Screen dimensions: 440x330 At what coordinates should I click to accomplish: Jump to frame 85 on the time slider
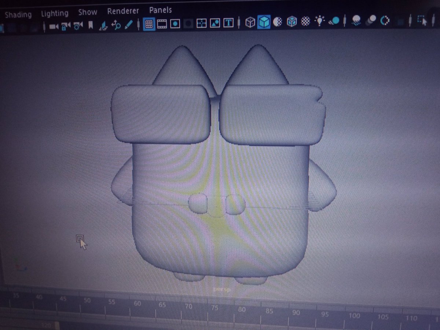point(269,311)
